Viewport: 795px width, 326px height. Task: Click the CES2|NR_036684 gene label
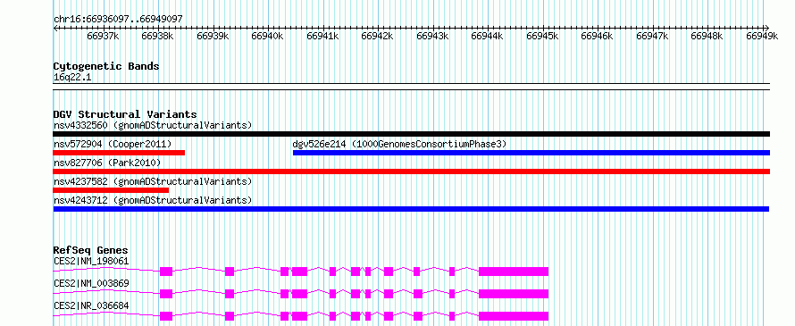click(x=91, y=305)
